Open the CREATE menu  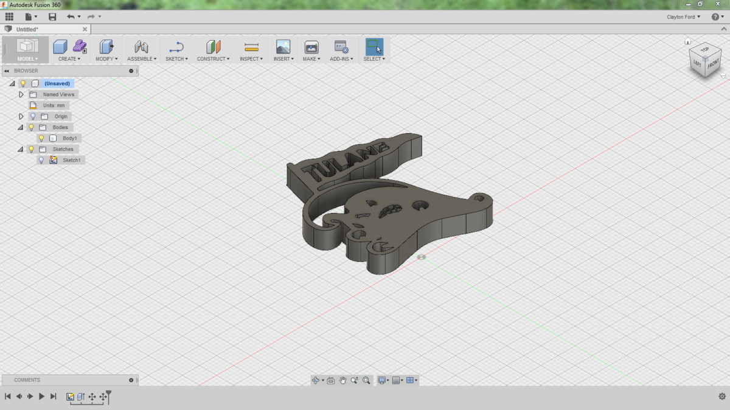tap(69, 59)
